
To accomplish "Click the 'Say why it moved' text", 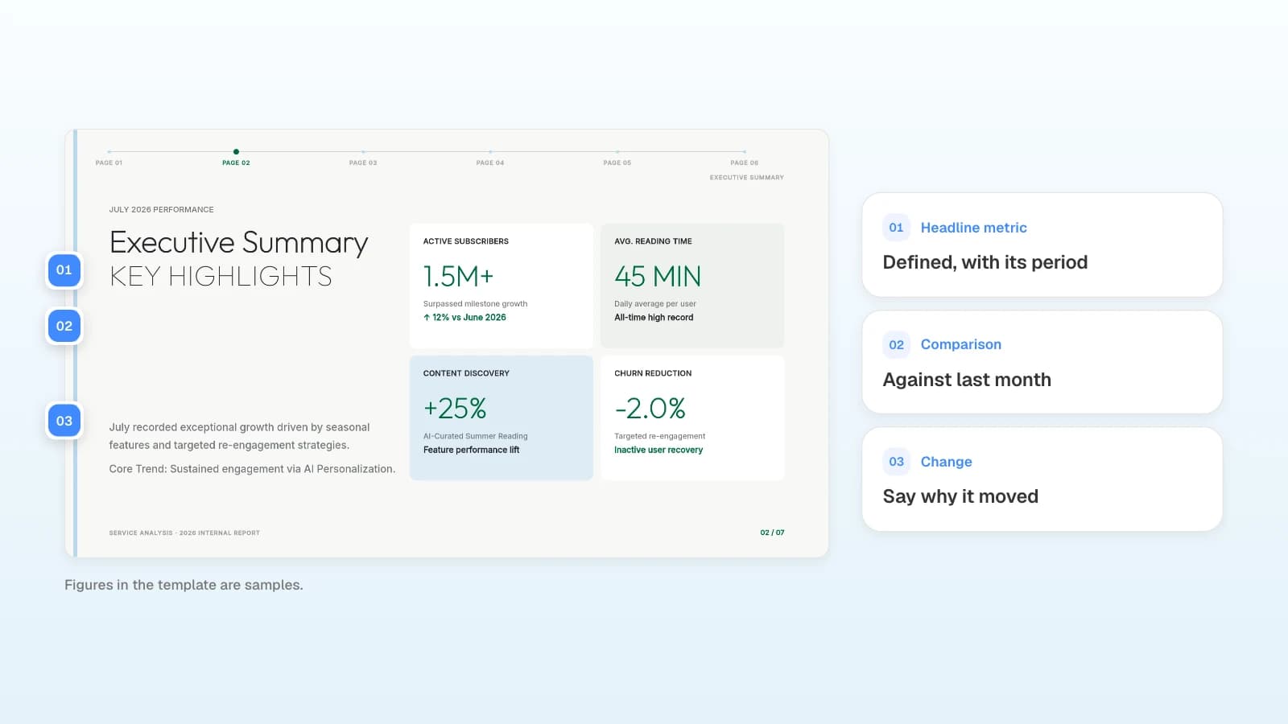I will (960, 496).
